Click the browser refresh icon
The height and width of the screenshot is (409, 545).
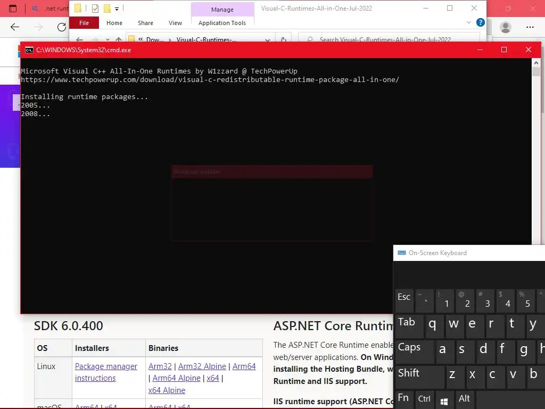coord(62,27)
